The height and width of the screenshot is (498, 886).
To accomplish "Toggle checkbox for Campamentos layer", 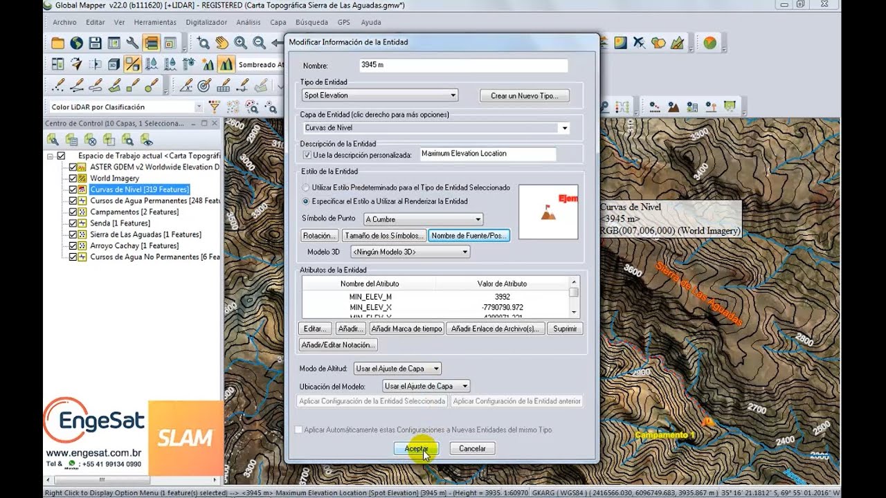I will pos(73,212).
